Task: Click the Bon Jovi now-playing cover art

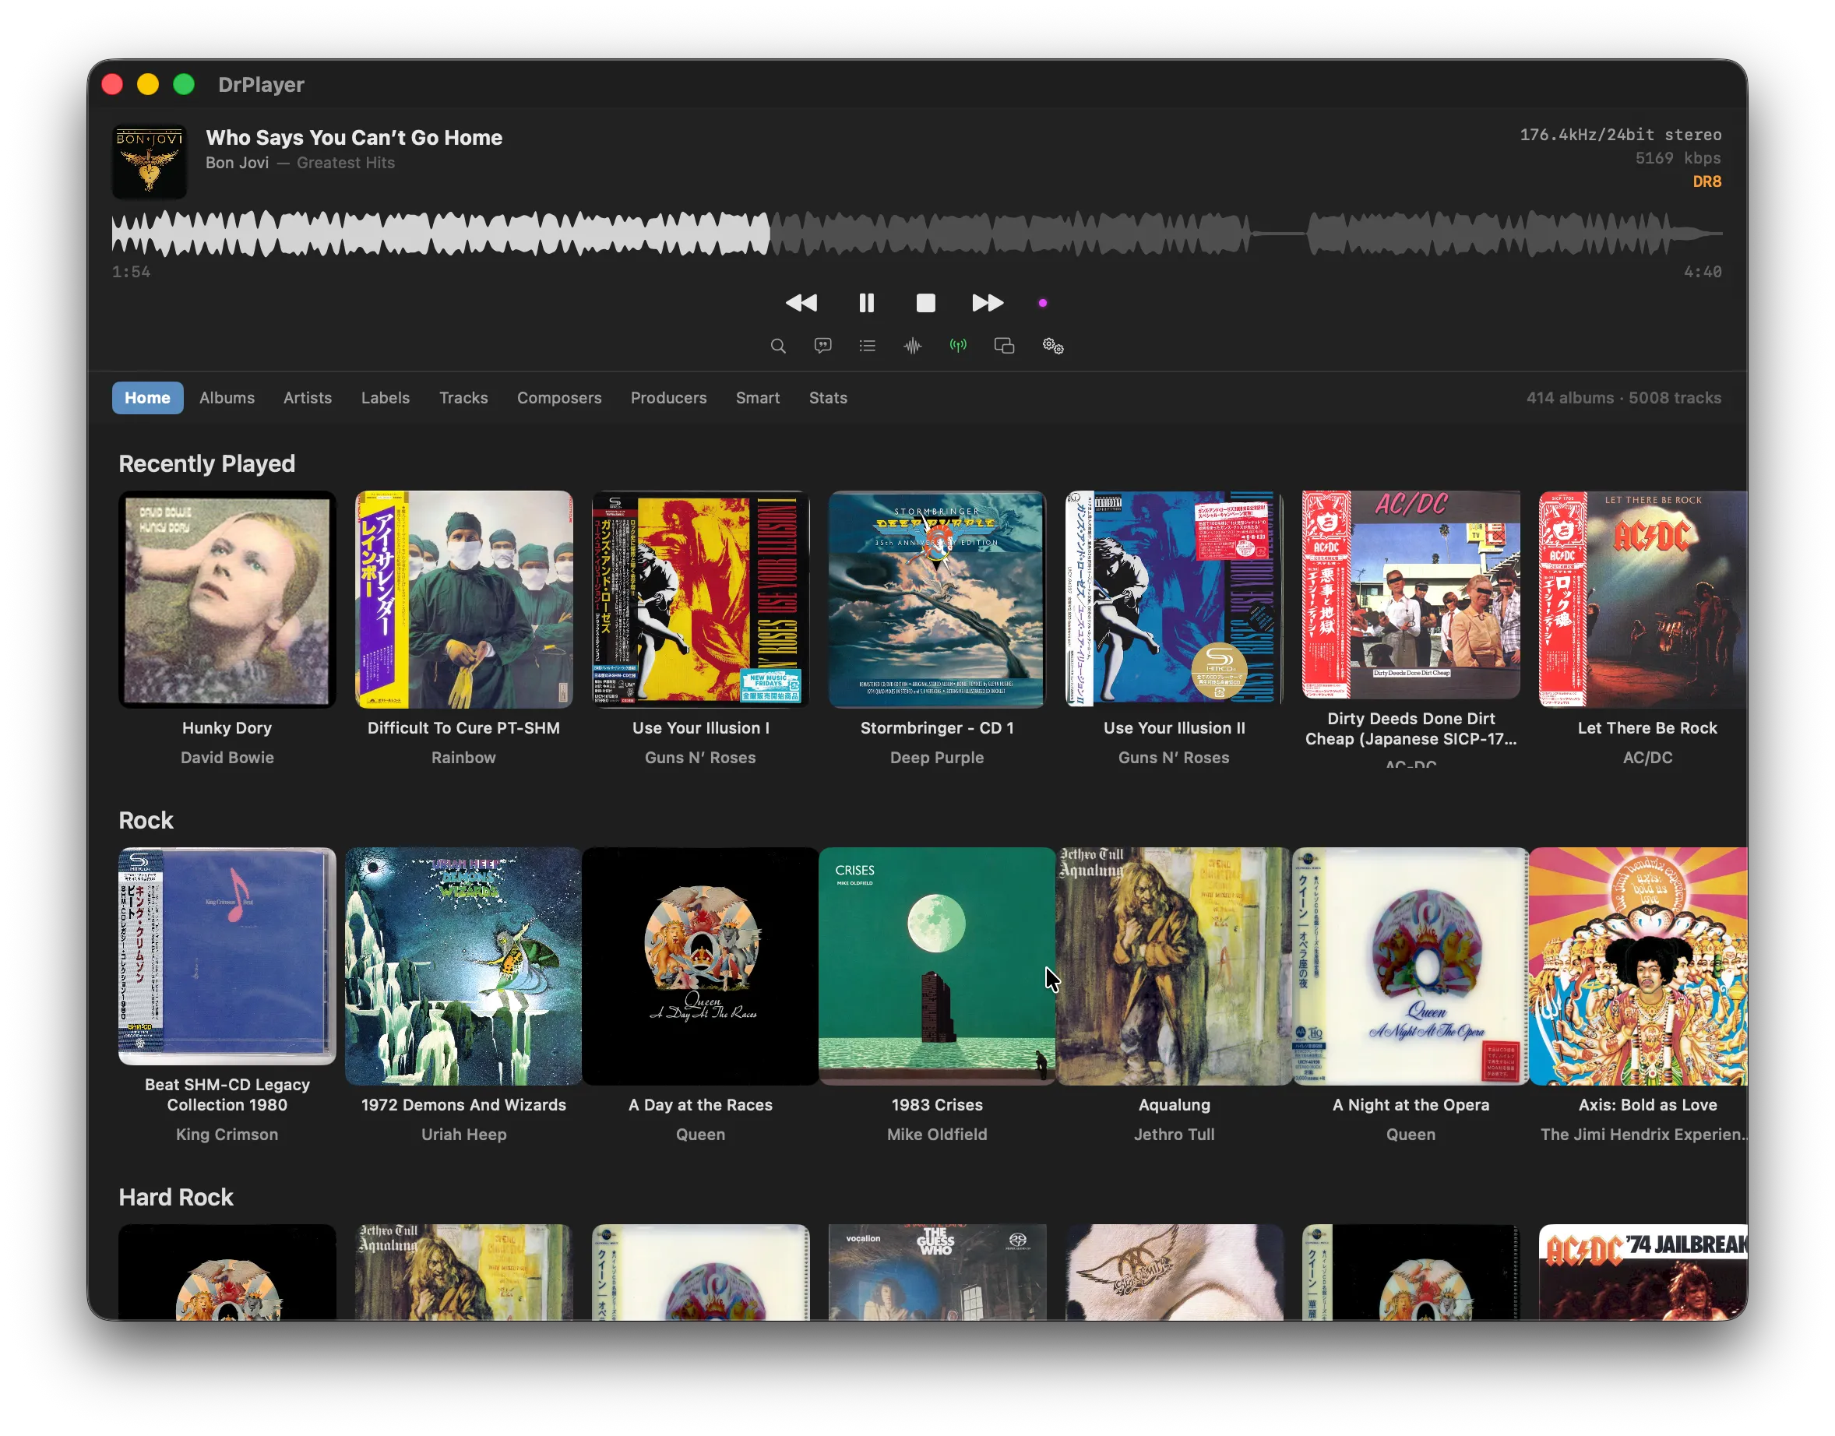Action: click(150, 161)
